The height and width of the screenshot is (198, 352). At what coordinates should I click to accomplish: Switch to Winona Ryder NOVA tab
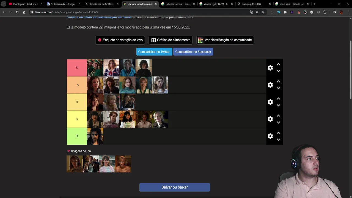(x=216, y=4)
